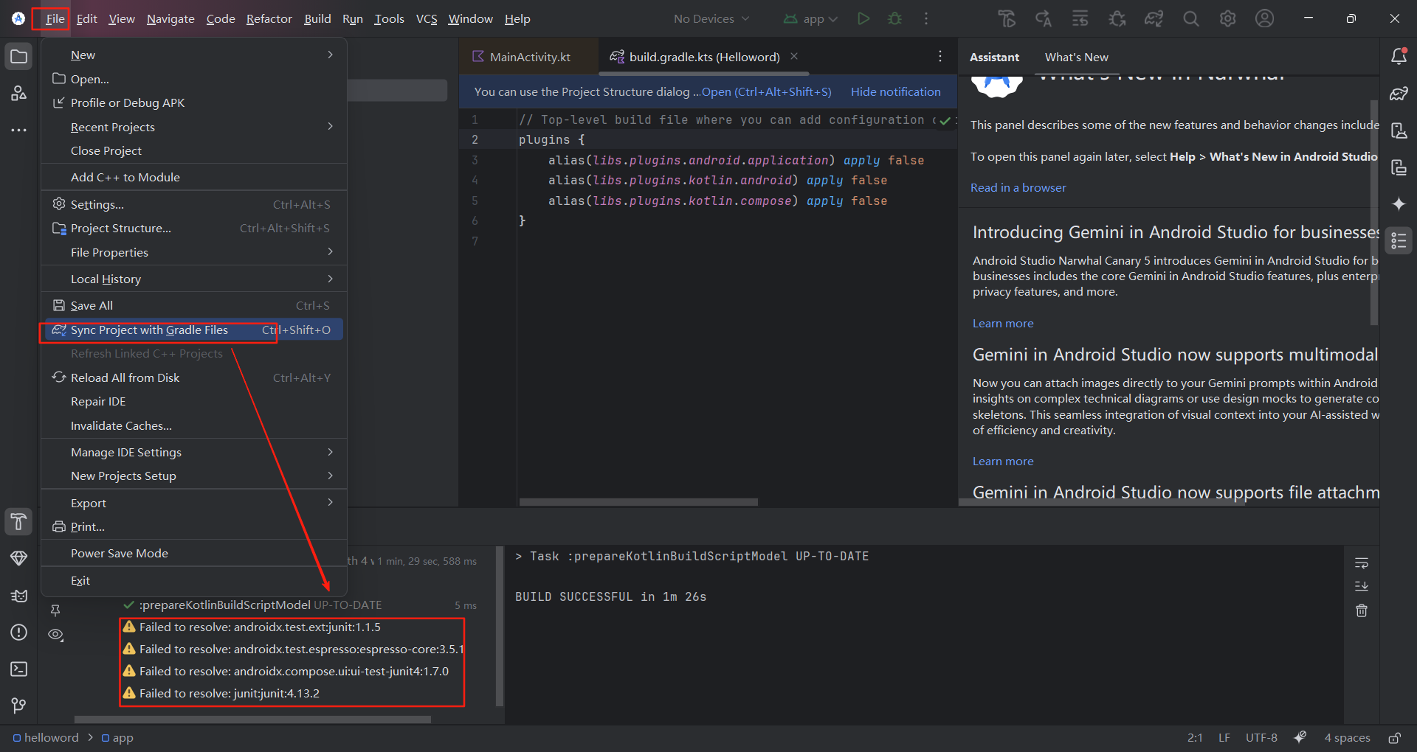Toggle soft-wrap in build output
This screenshot has height=752, width=1417.
coord(1362,563)
